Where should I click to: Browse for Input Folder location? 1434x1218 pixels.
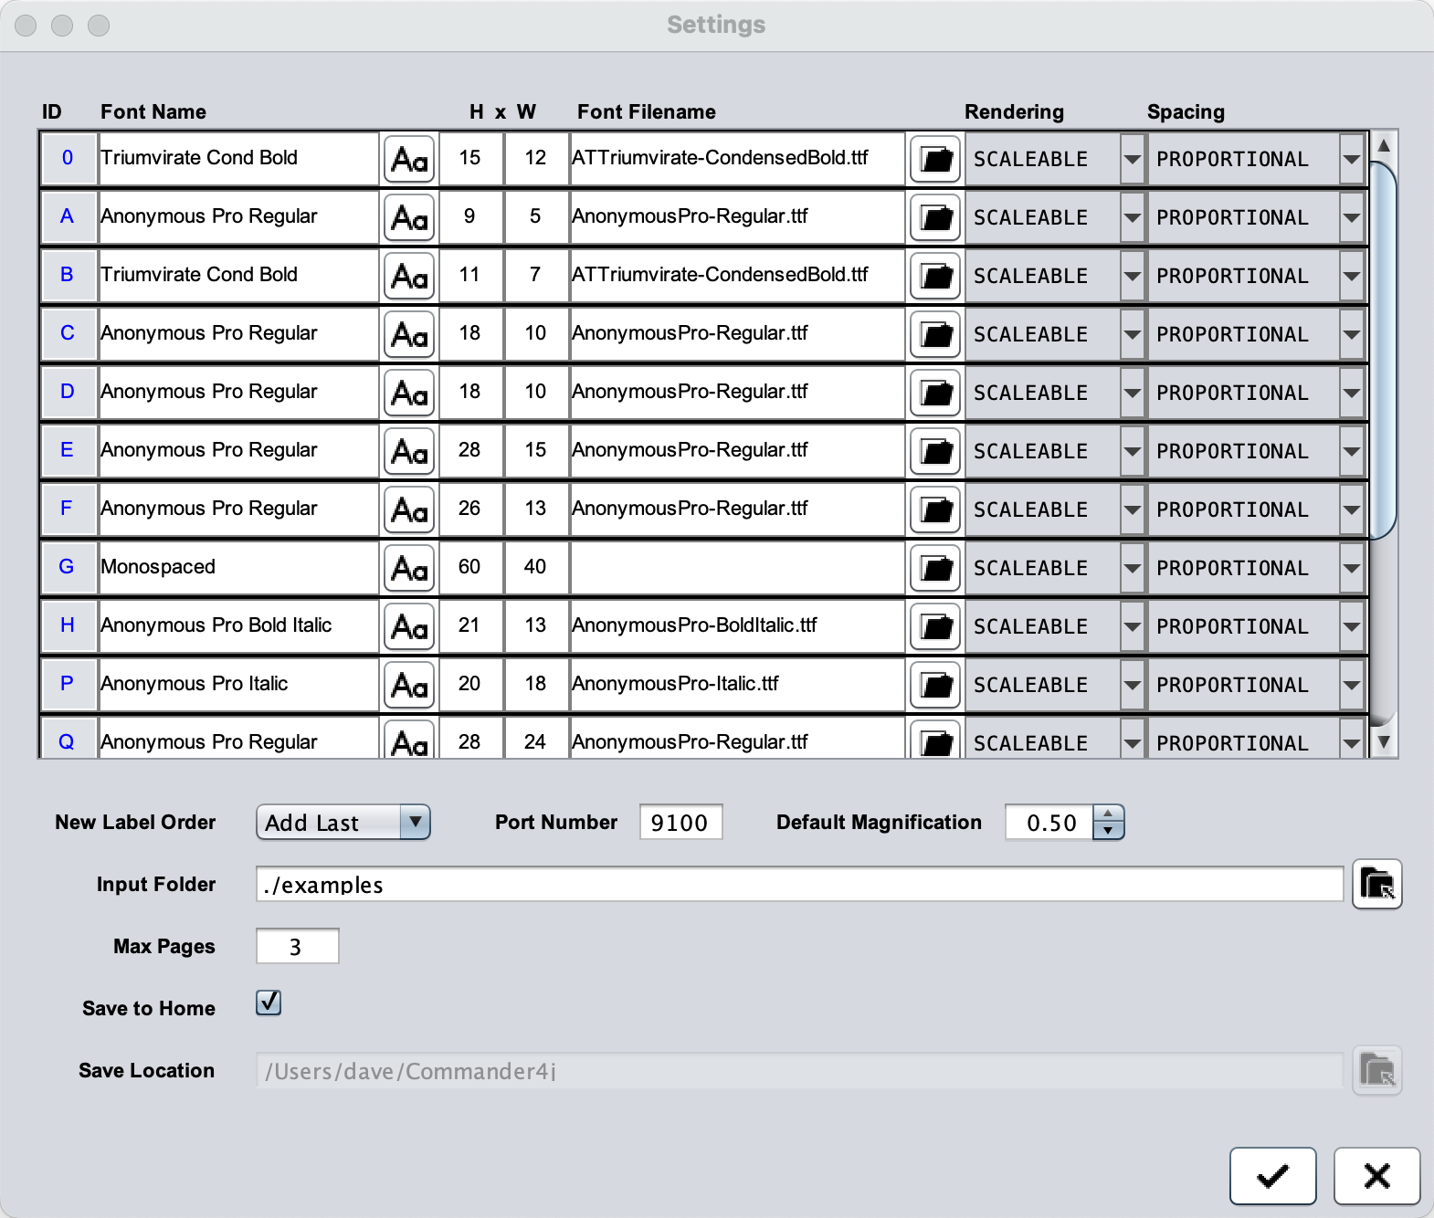[x=1376, y=884]
